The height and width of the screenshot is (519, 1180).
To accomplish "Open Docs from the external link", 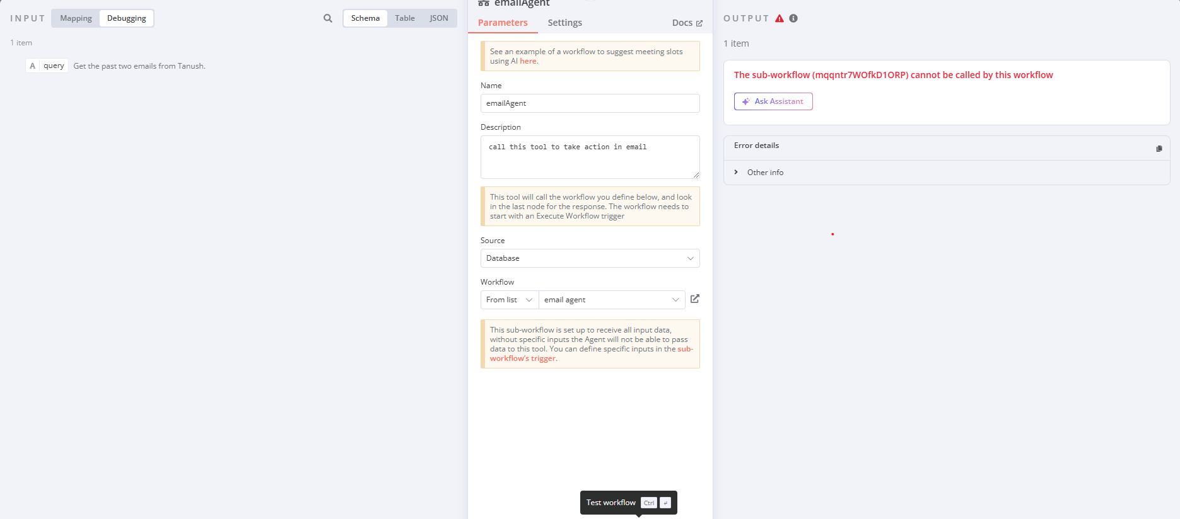I will [x=697, y=22].
